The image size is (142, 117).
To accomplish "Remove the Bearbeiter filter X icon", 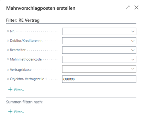I will click(8, 50).
